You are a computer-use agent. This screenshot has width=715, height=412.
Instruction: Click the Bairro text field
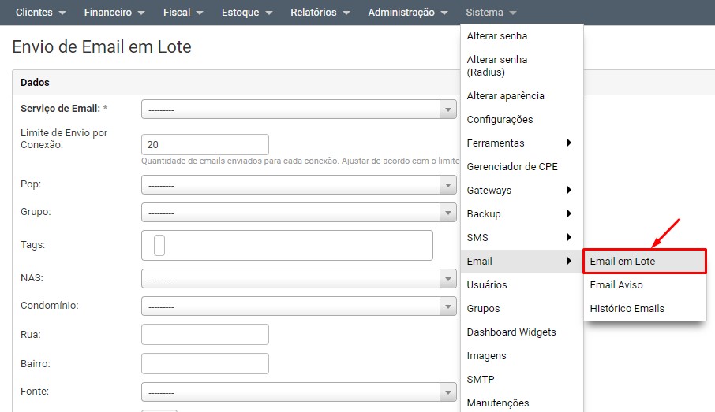(x=205, y=363)
